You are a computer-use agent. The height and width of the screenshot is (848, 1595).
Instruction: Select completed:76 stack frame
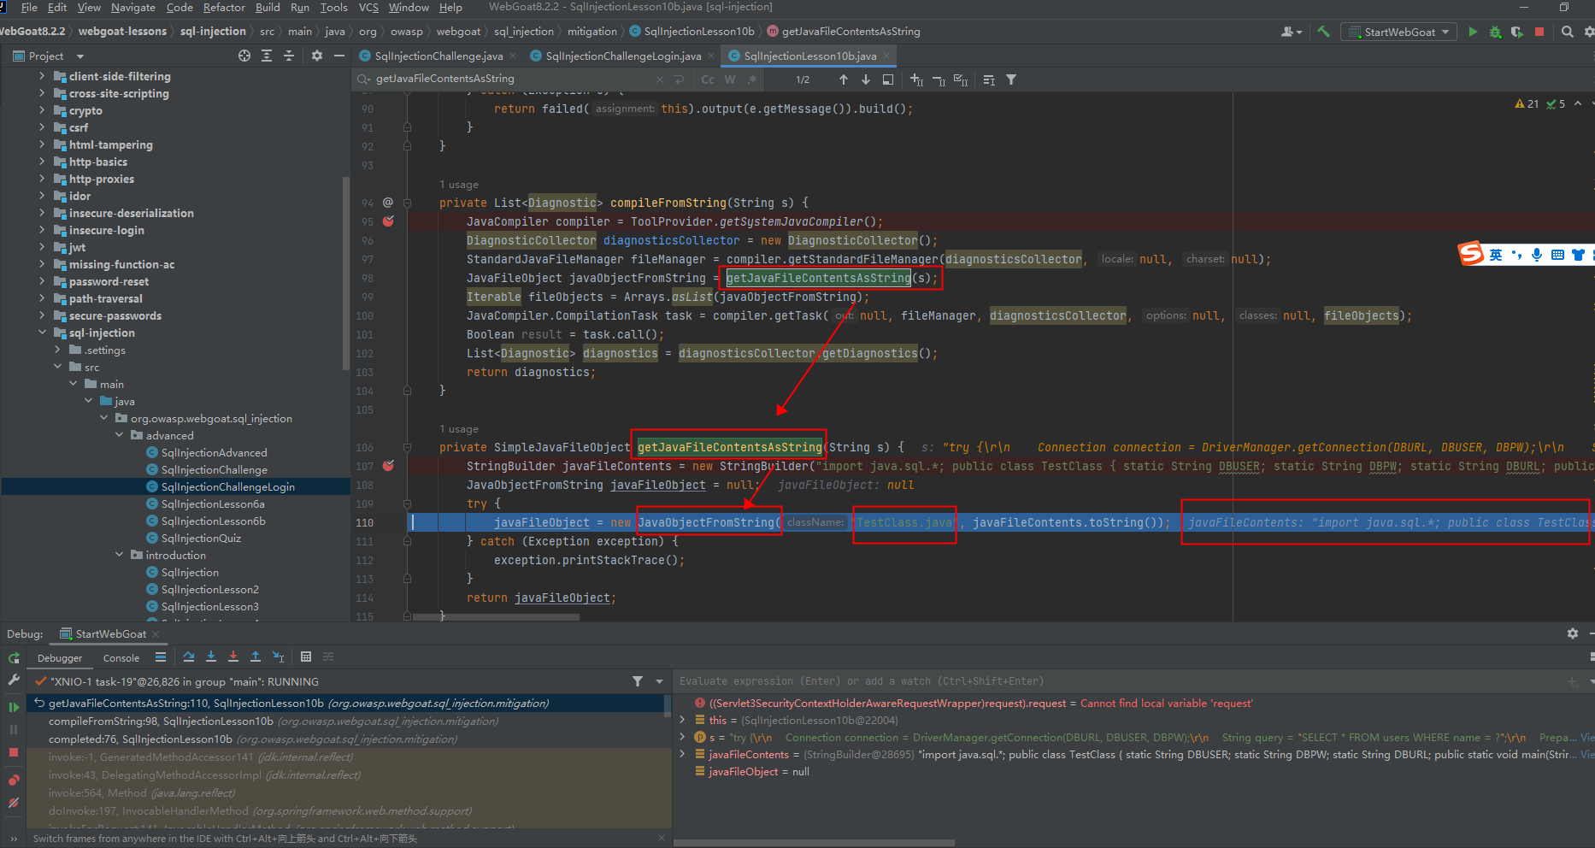tap(253, 739)
